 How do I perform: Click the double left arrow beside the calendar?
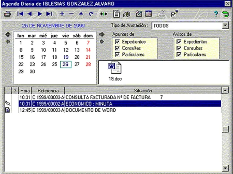[8, 35]
